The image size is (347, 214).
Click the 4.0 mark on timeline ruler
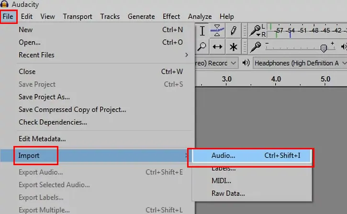point(276,79)
